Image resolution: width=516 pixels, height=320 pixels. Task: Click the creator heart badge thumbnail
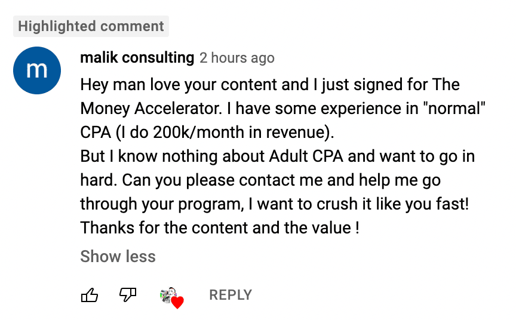tap(170, 295)
